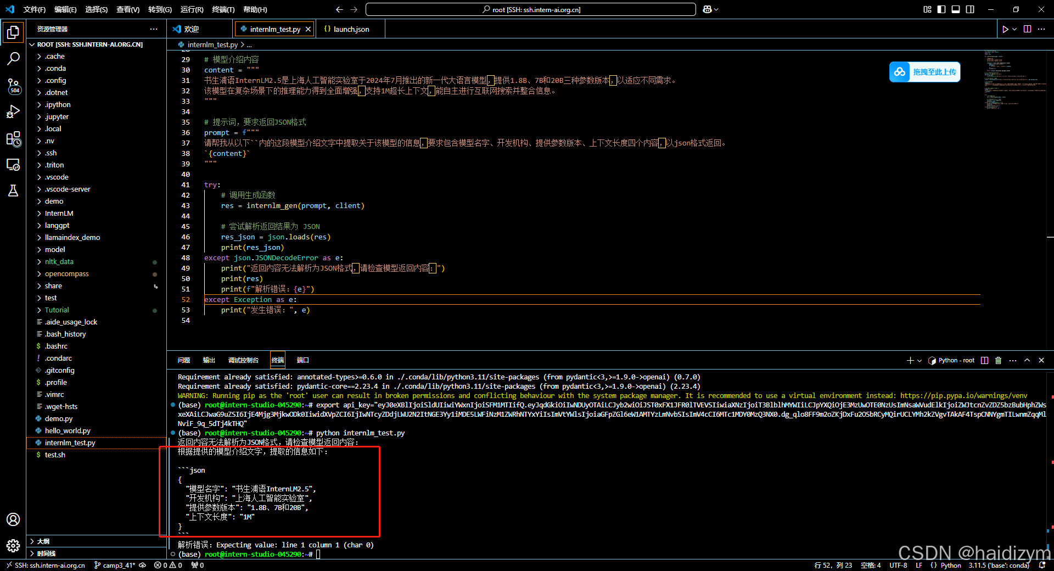Split the terminal panel

point(985,360)
